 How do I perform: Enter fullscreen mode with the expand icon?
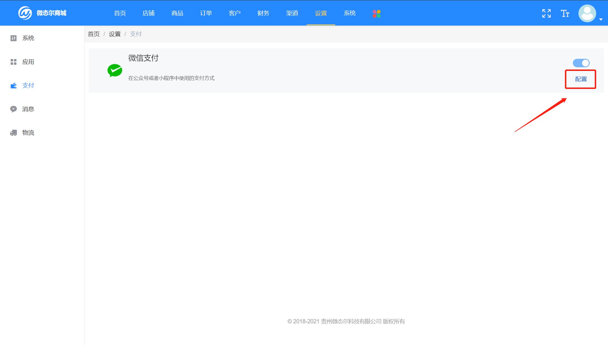pos(546,13)
